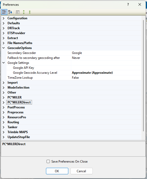The height and width of the screenshot is (179, 147).
Task: Click the help question mark button
Action: 128,5
